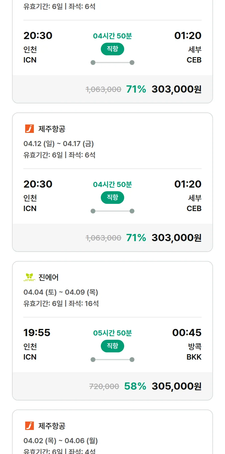Click the Jeju Air logo in the 04.12 card
Viewport: 225px width, 454px height.
[29, 129]
